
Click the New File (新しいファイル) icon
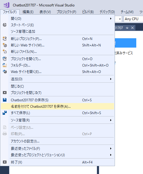point(5,51)
